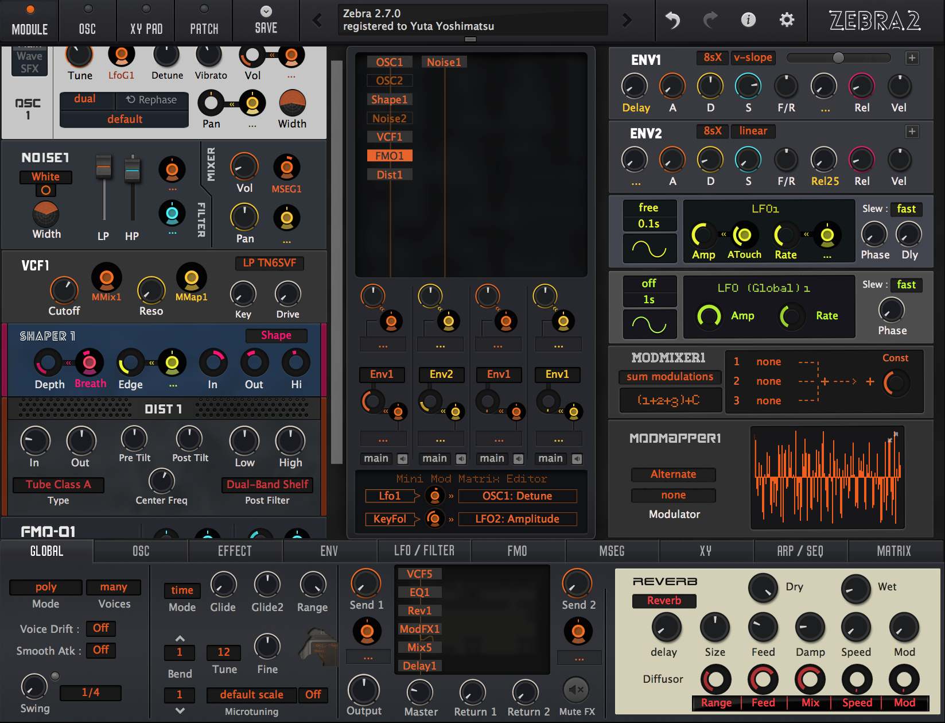Open the LP TN6SVF filter type dropdown
Viewport: 945px width, 723px height.
pyautogui.click(x=270, y=263)
